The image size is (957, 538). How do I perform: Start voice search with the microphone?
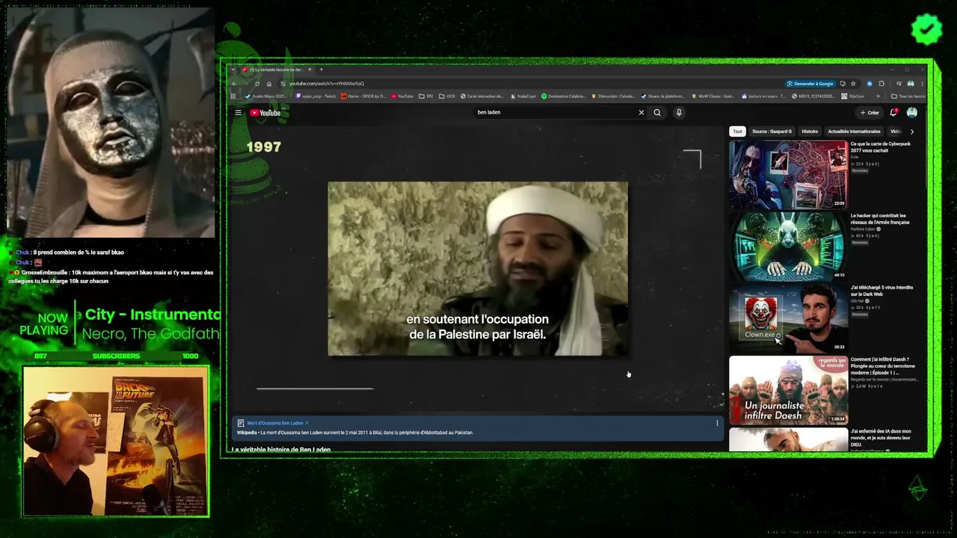679,112
